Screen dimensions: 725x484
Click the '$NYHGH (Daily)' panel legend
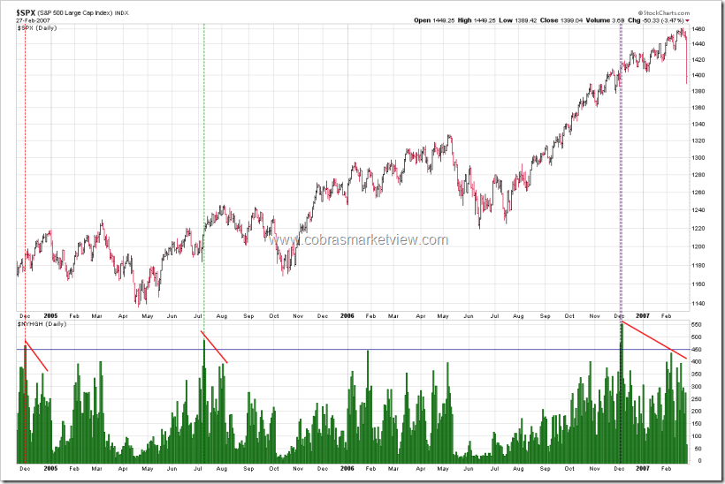(42, 324)
